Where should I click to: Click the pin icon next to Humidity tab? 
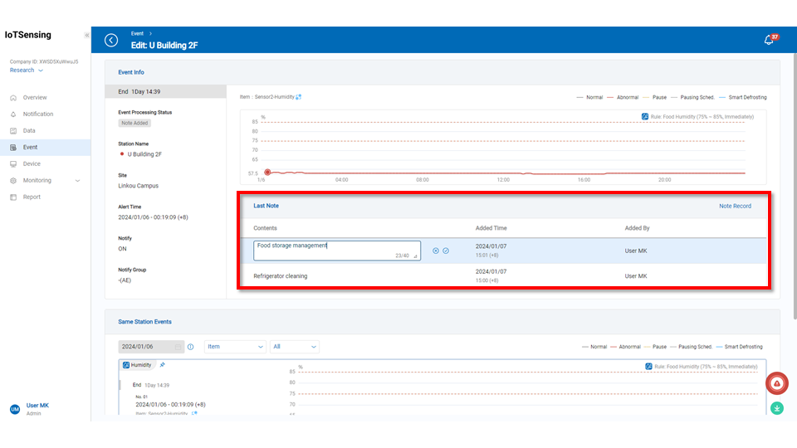coord(163,364)
